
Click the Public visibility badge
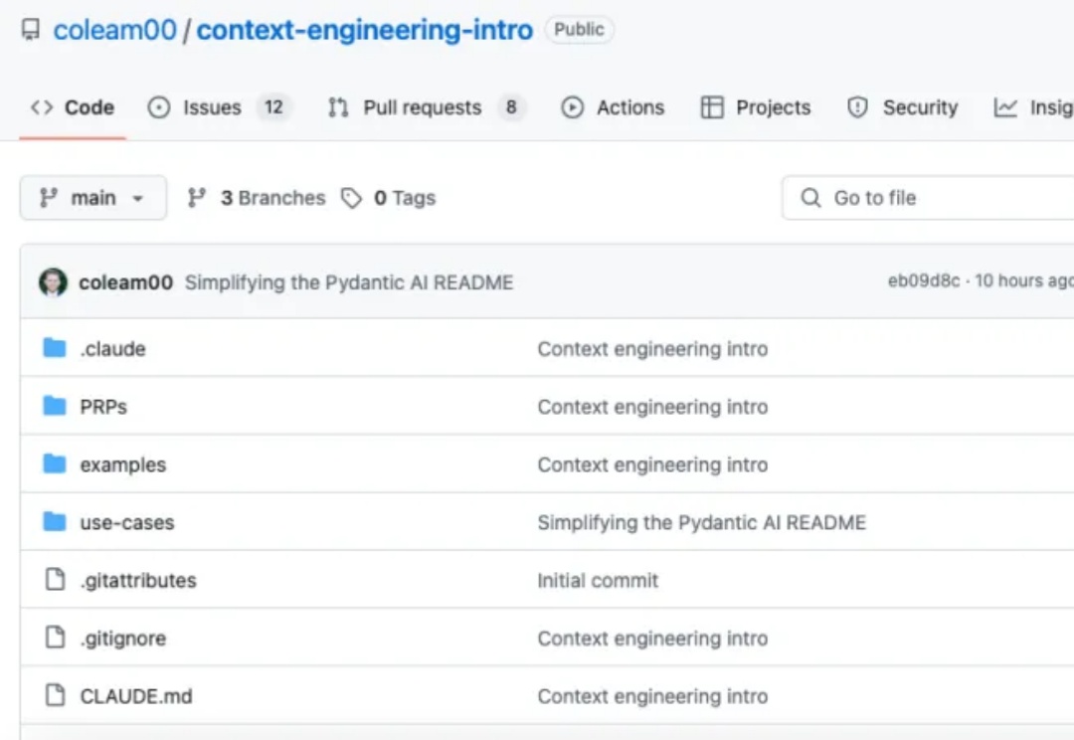tap(579, 30)
